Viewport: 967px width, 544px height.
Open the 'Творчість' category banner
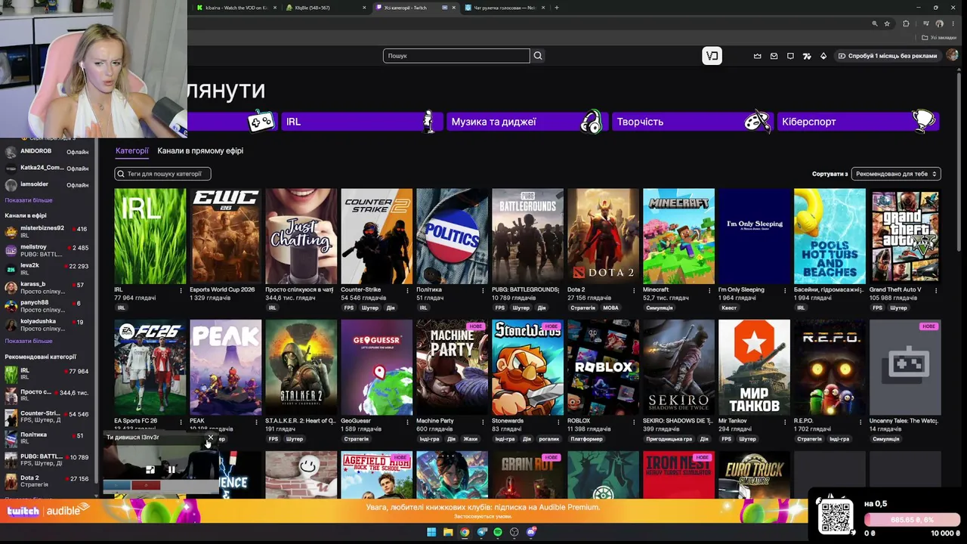click(x=693, y=122)
